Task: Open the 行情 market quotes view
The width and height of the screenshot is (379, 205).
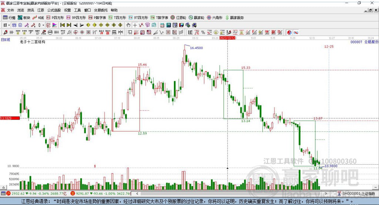Action: click(x=9, y=18)
